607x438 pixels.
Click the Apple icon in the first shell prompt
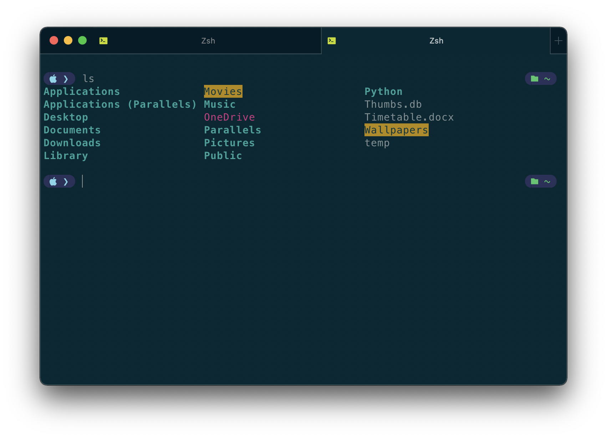(53, 78)
